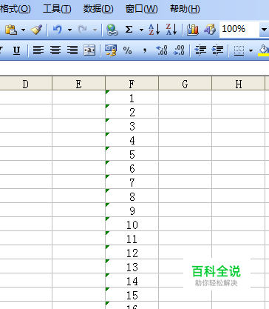Click cell in column F containing 10
This screenshot has height=309, width=269.
132,224
